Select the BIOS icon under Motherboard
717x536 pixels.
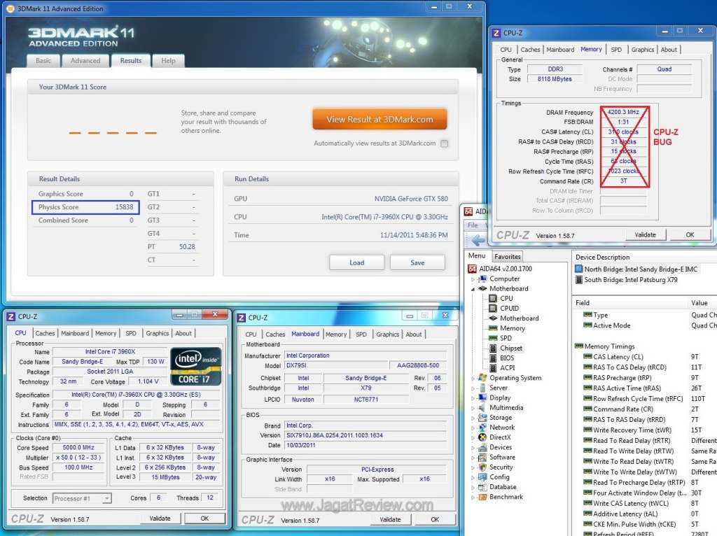(x=494, y=358)
